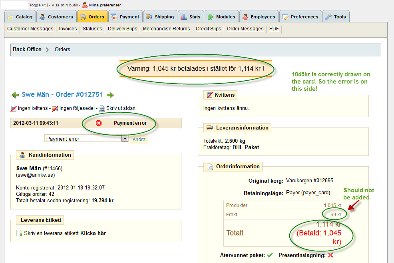Open the Tools tab

(336, 17)
